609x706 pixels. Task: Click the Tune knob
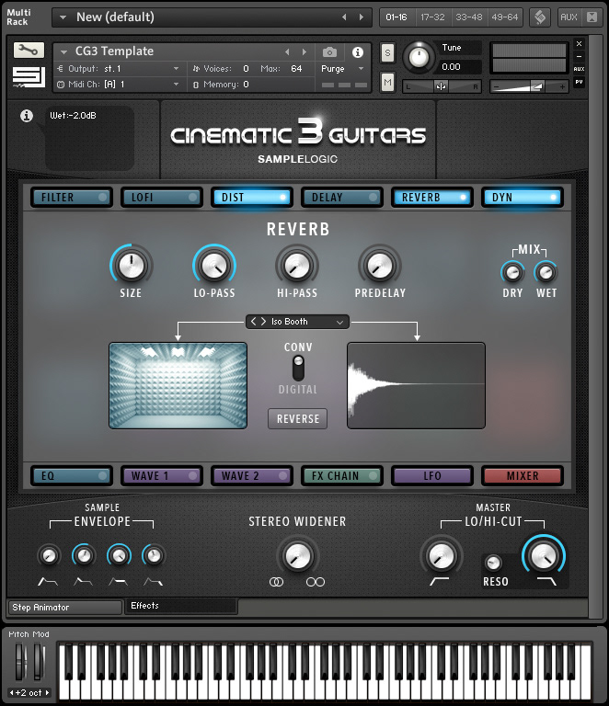[x=419, y=57]
